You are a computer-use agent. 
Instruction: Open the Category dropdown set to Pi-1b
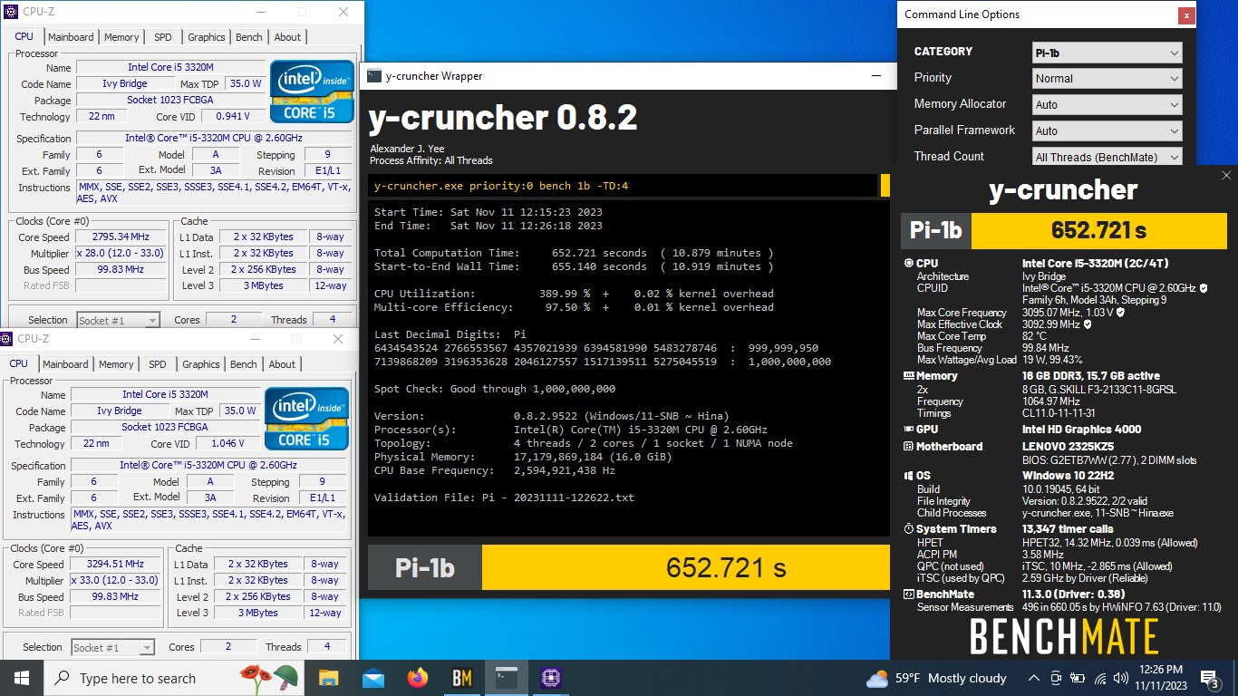coord(1107,53)
